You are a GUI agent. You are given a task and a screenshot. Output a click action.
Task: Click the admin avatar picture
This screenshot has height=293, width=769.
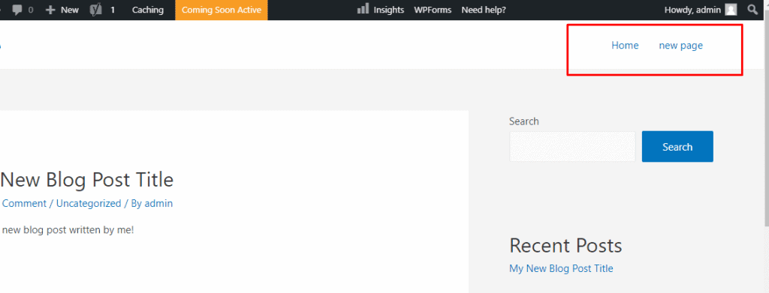(731, 10)
